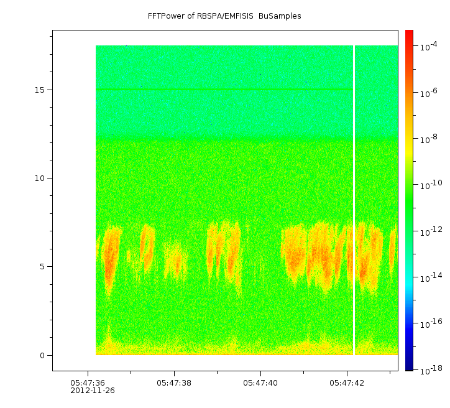This screenshot has height=408, width=450.
Task: Click the white data gap after 05:47:42
Action: (354, 200)
